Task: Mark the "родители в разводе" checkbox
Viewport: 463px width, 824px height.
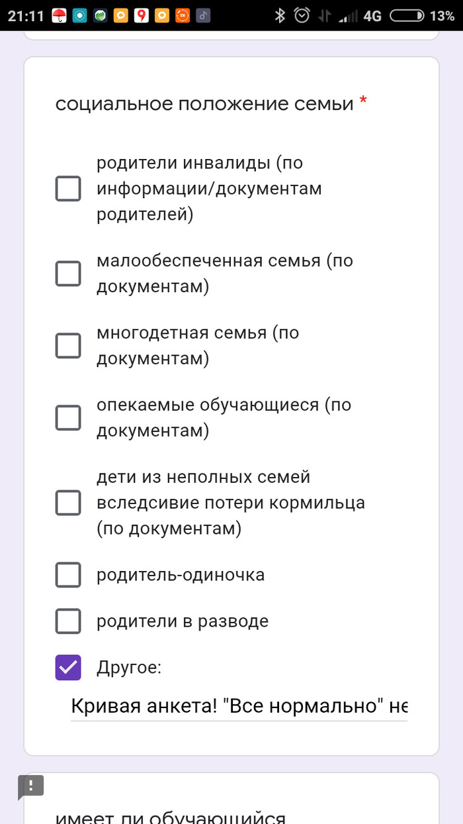Action: point(68,621)
